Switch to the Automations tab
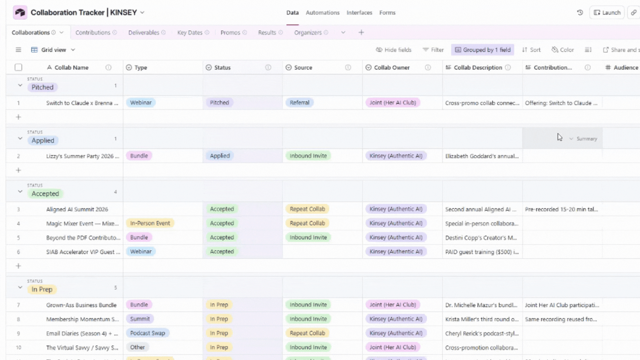Viewport: 640px width, 360px height. click(x=322, y=12)
